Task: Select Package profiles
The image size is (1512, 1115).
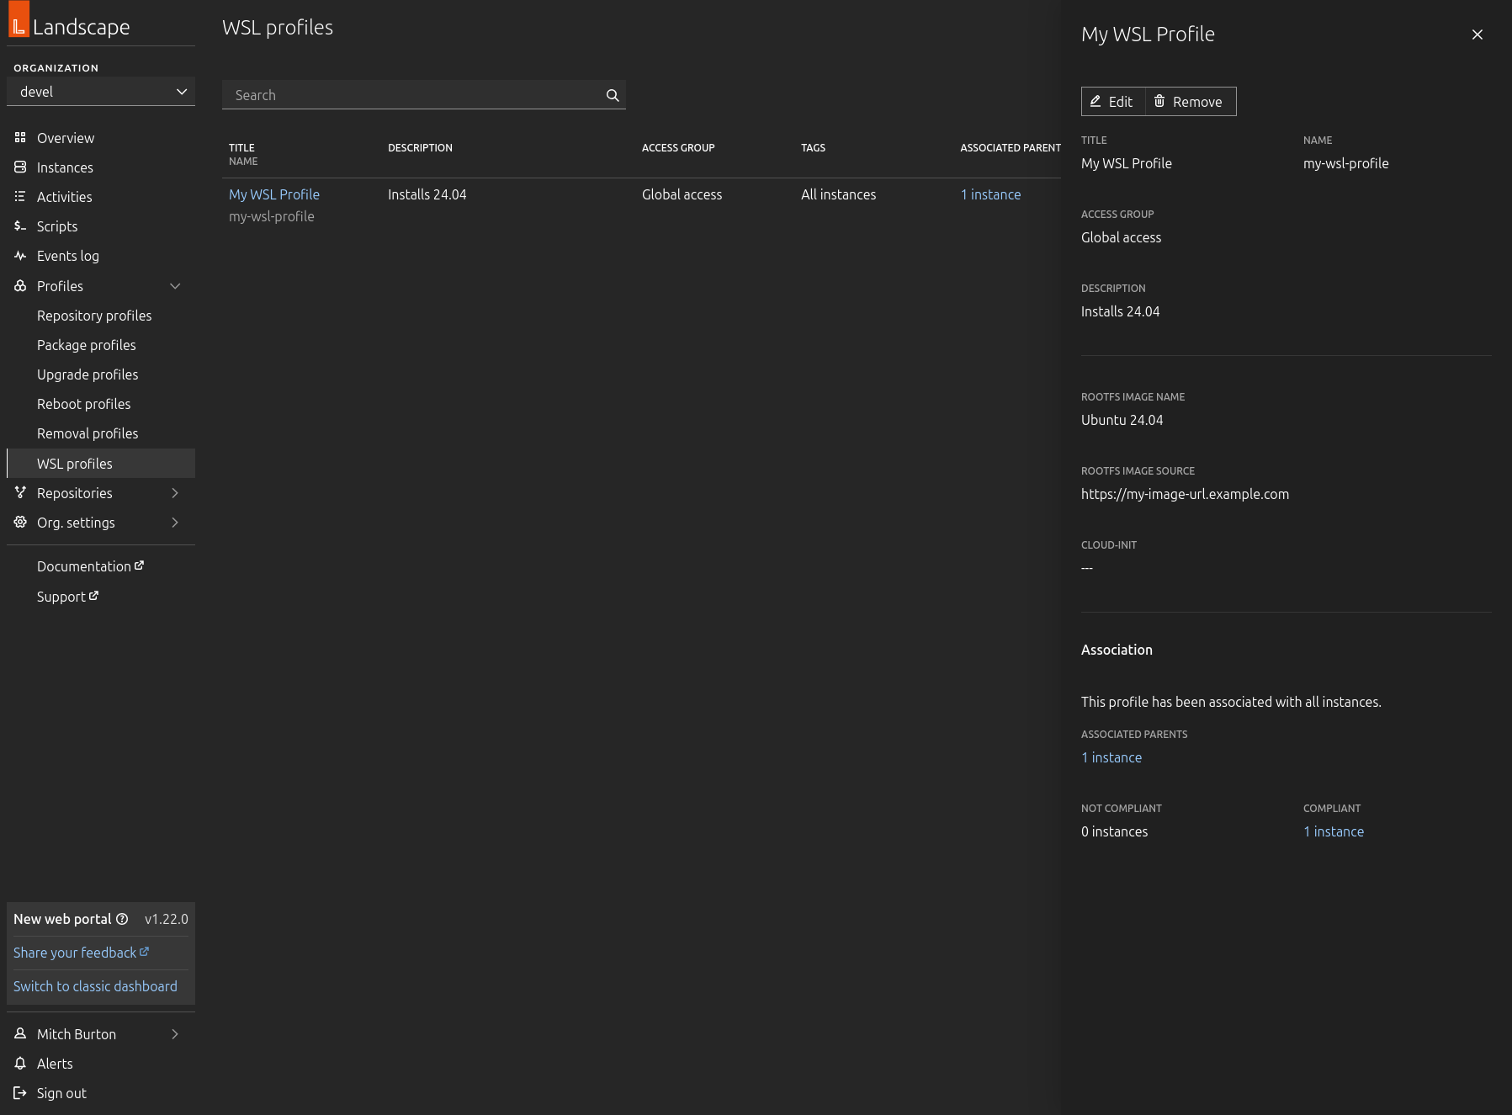Action: (87, 345)
